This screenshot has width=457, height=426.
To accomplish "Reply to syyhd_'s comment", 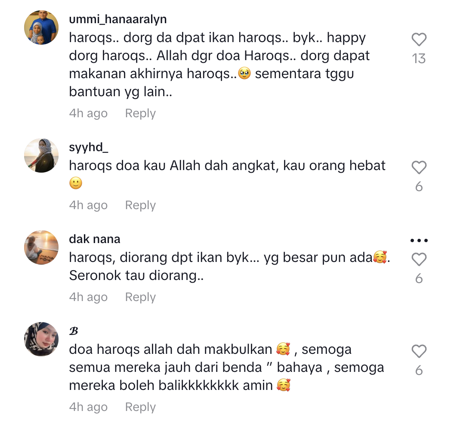I will coord(140,205).
